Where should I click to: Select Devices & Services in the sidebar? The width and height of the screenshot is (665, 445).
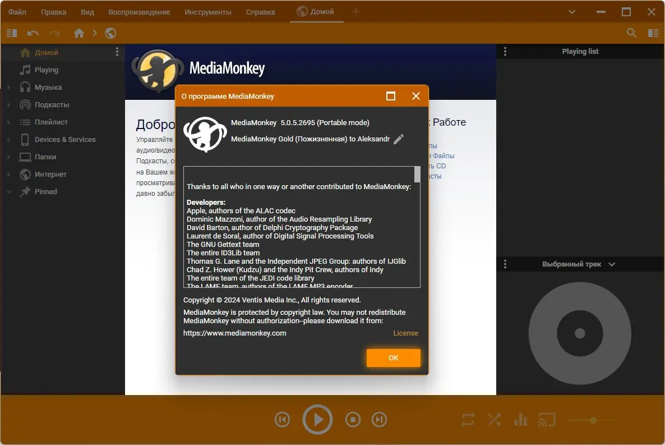click(65, 139)
